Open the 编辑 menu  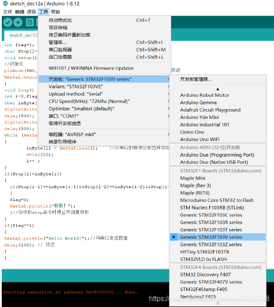point(20,12)
